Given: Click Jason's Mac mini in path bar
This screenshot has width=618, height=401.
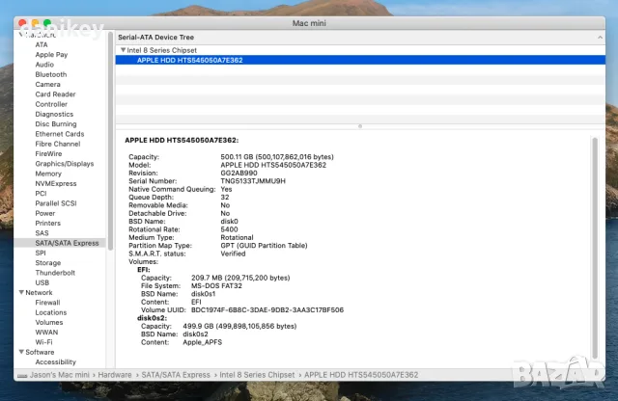Looking at the screenshot, I should (x=60, y=375).
